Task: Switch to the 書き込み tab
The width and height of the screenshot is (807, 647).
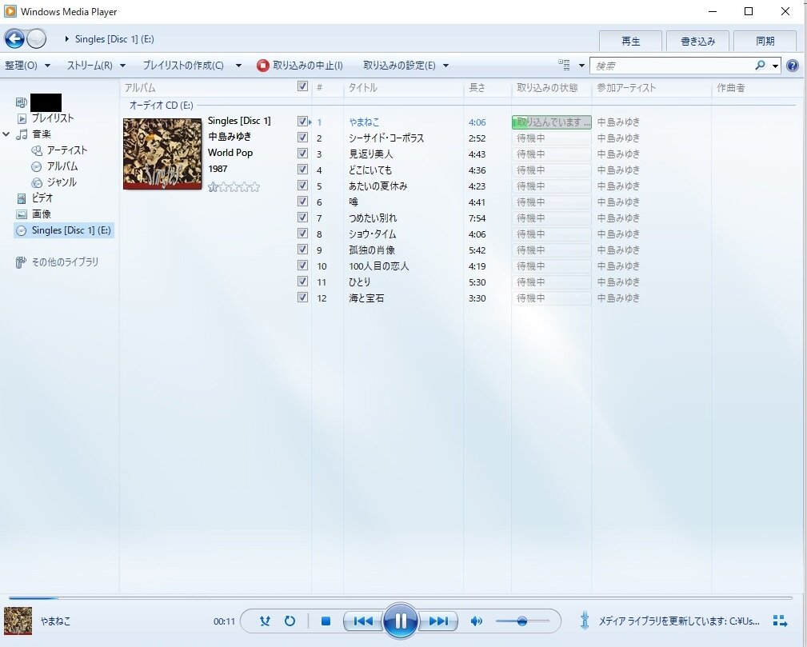Action: click(x=698, y=41)
